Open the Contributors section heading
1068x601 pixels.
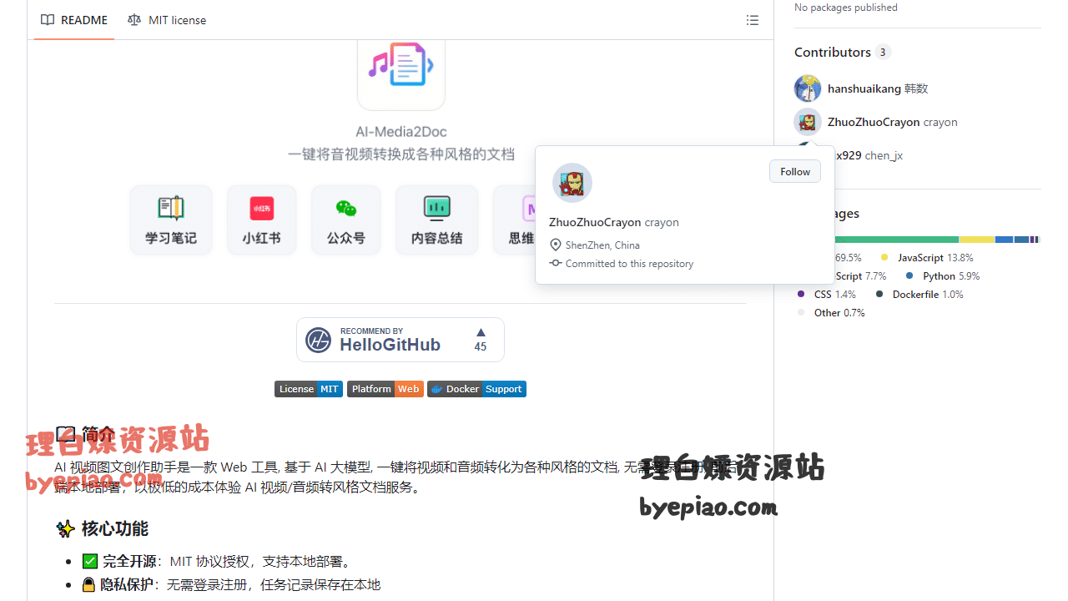point(833,52)
